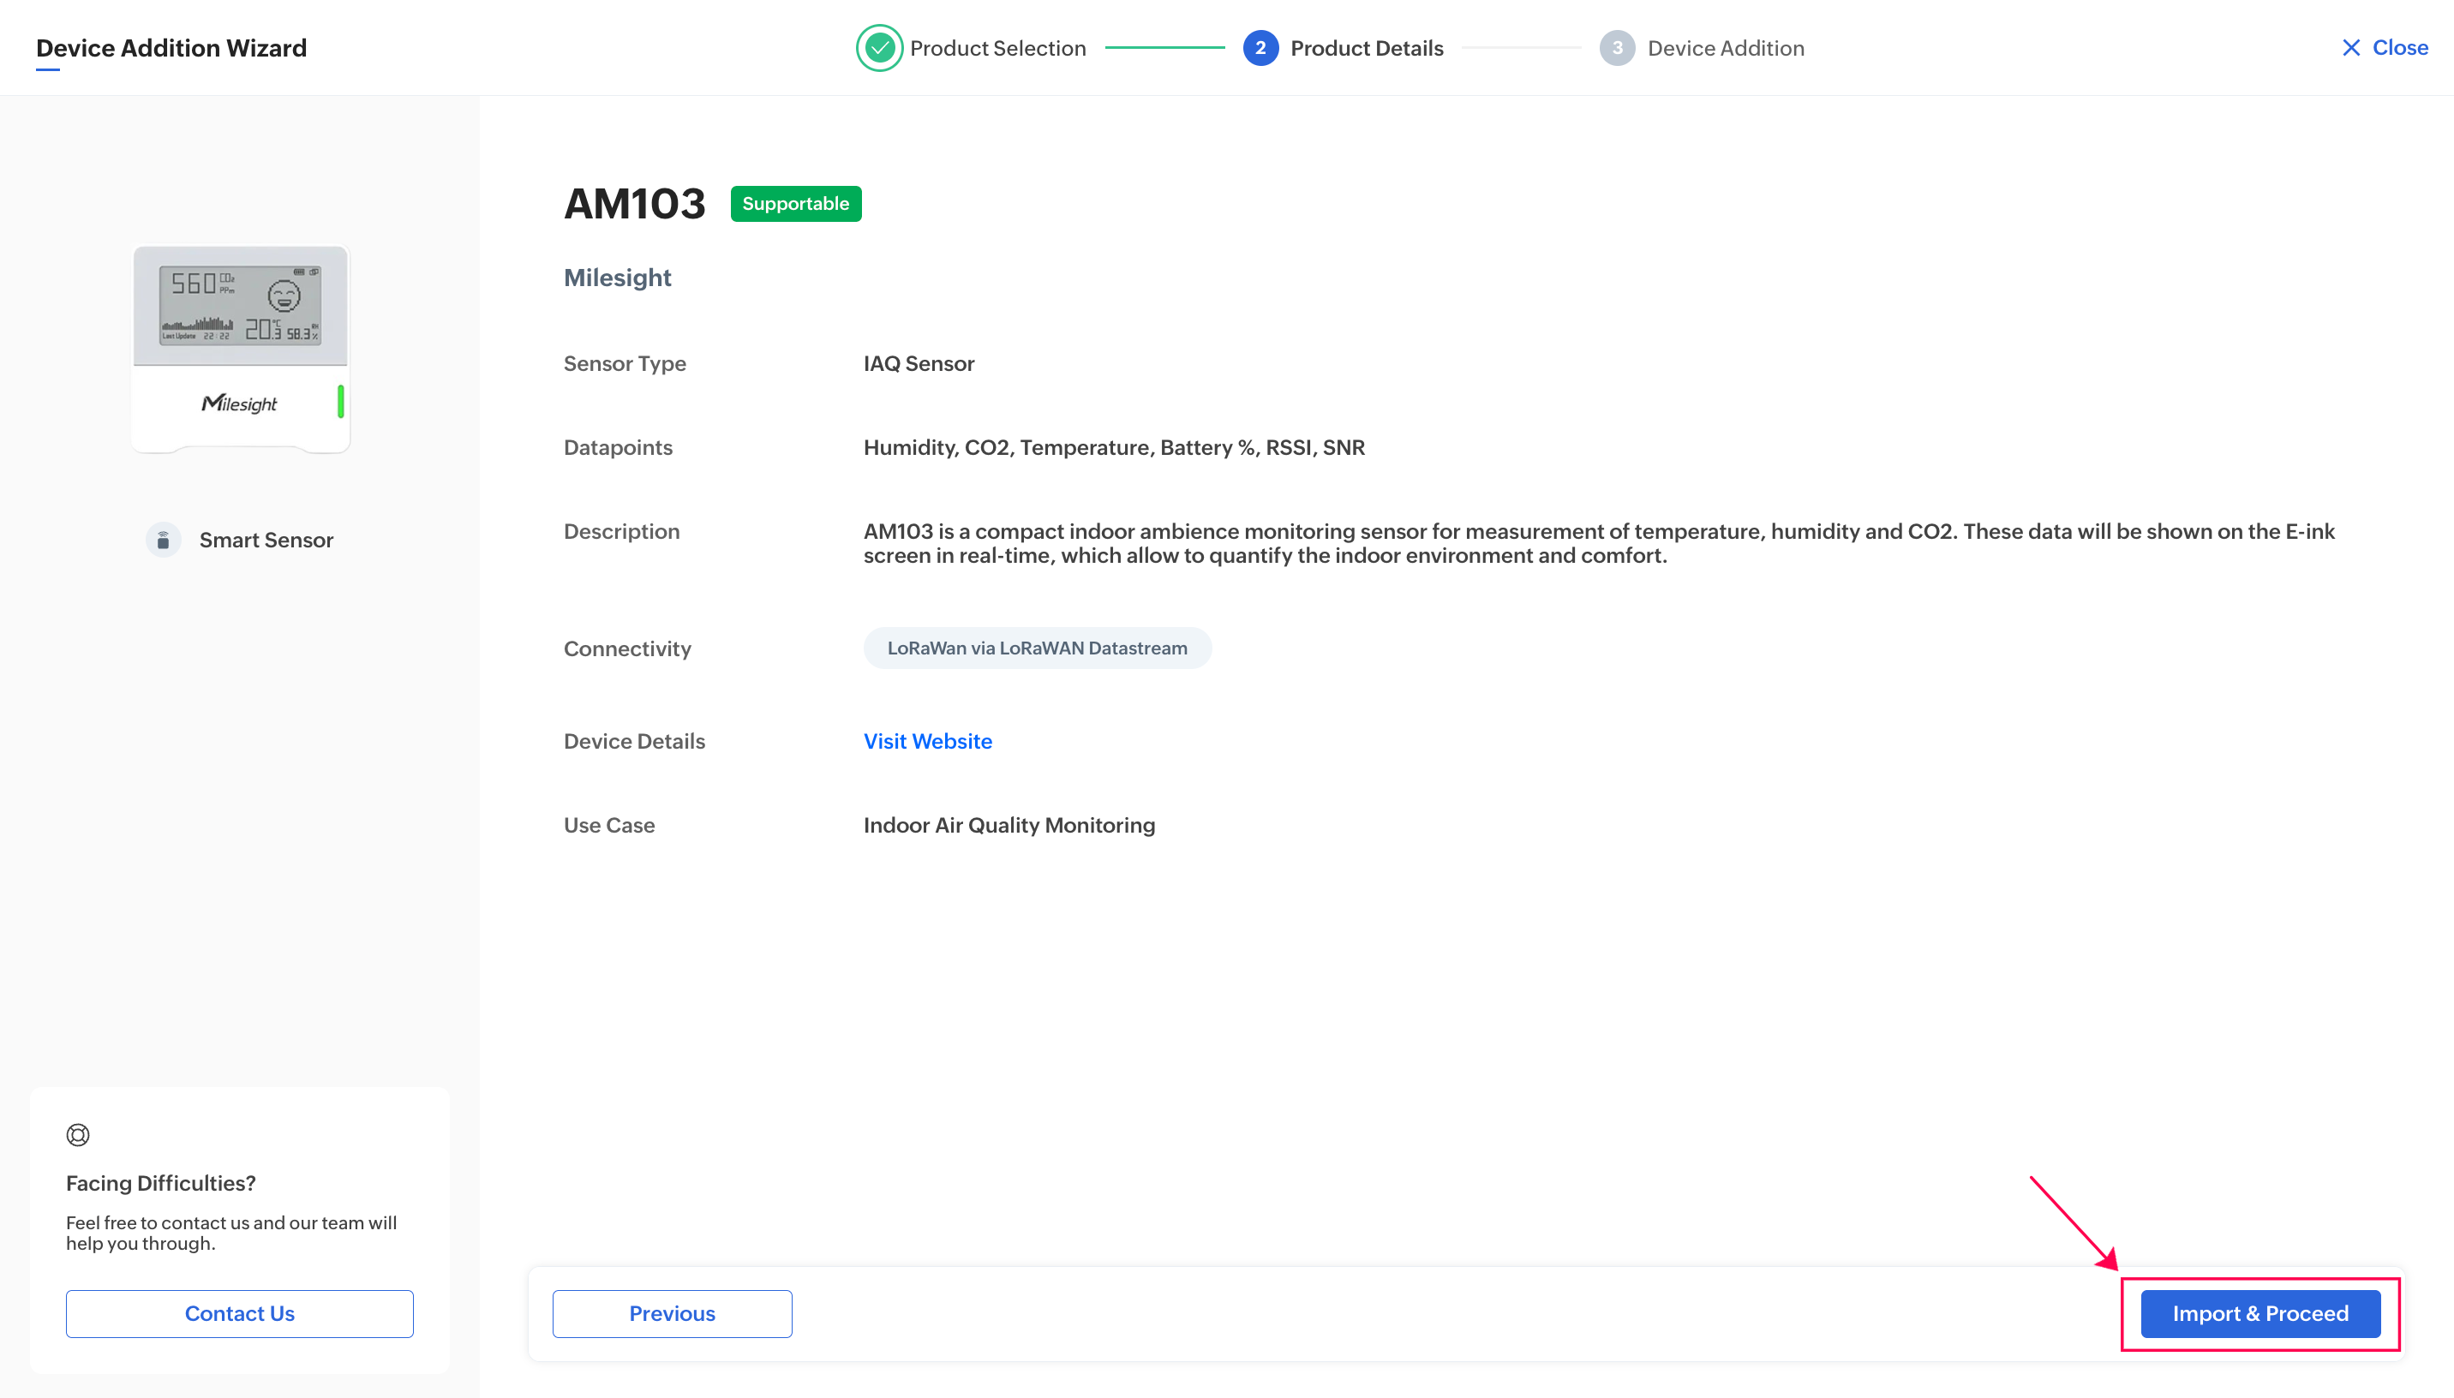The width and height of the screenshot is (2454, 1398).
Task: Click the X icon beside Close
Action: click(x=2350, y=48)
